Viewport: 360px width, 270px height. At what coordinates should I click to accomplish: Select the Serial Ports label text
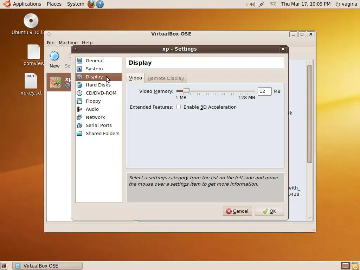(x=99, y=126)
